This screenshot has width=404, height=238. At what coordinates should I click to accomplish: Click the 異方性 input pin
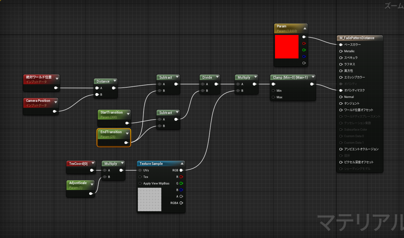(x=341, y=71)
